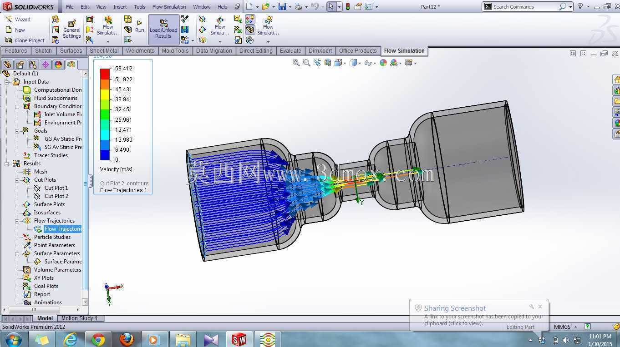620x347 pixels.
Task: Click the Clone Project icon
Action: (9, 40)
